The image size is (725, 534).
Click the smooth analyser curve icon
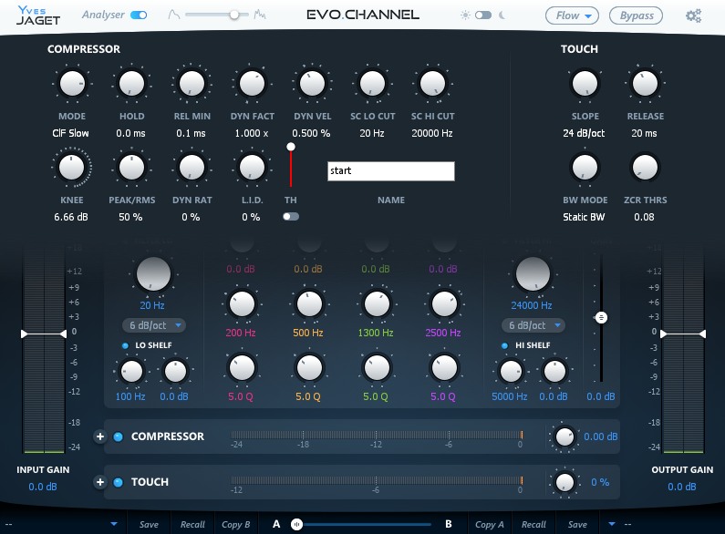pos(174,15)
